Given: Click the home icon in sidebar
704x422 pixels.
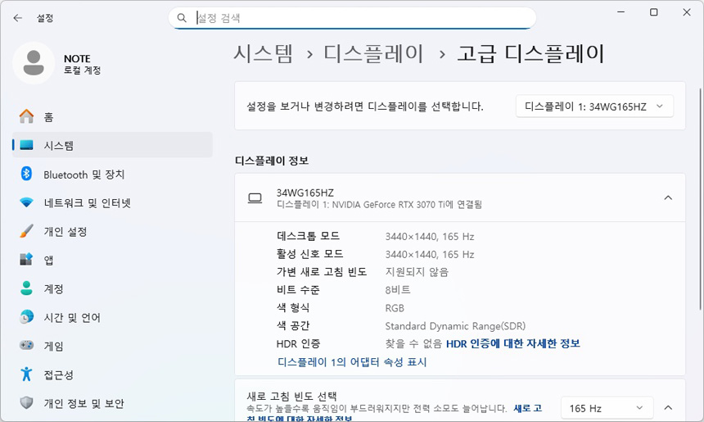Looking at the screenshot, I should tap(27, 117).
